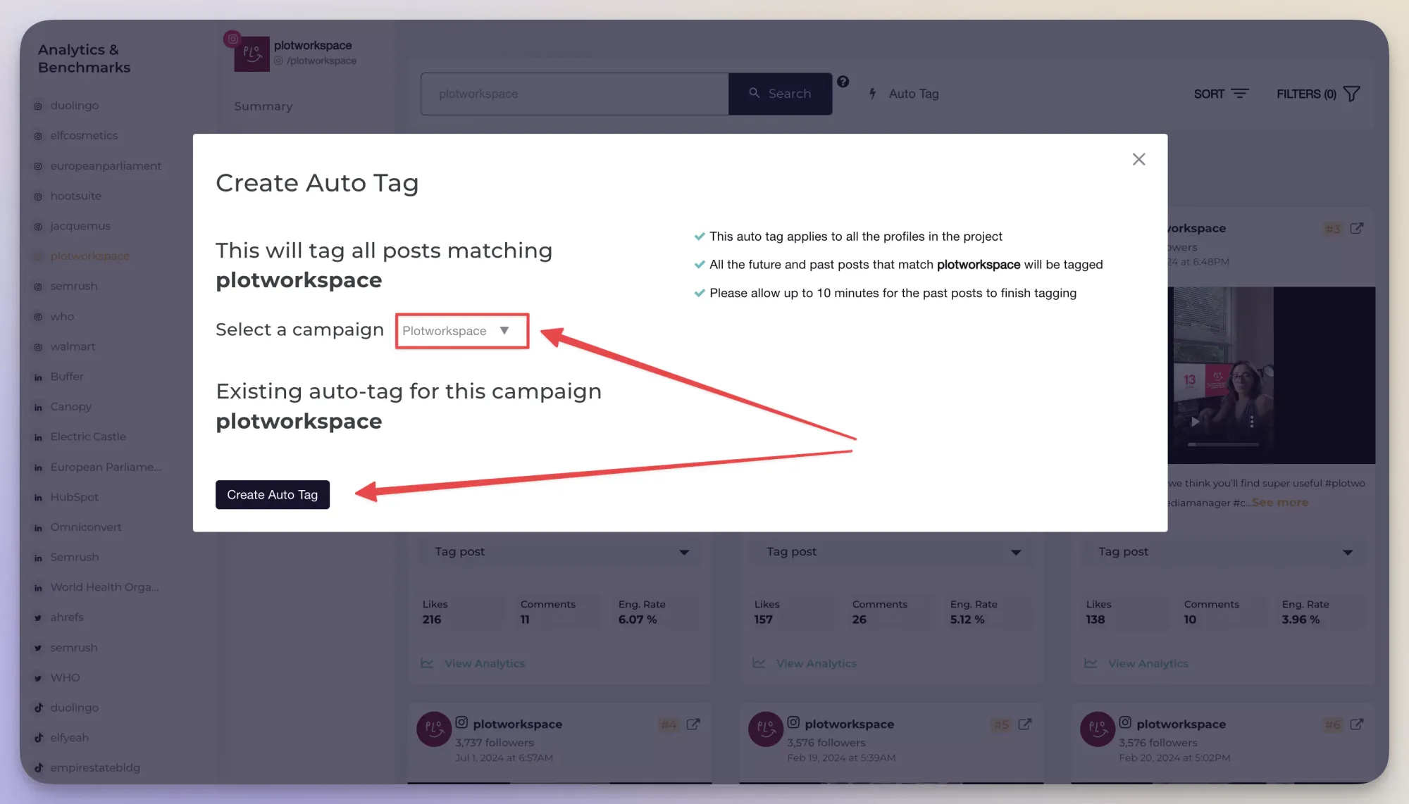Select hootsuite in the sidebar
The image size is (1409, 804).
(75, 196)
